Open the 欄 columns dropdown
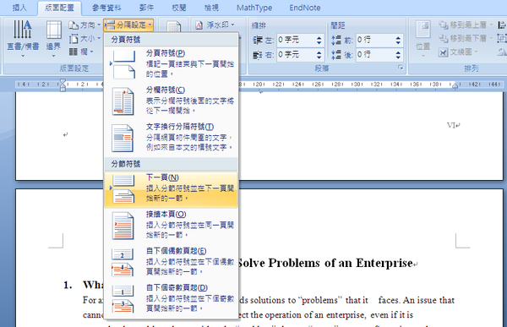507x327 pixels. [81, 52]
